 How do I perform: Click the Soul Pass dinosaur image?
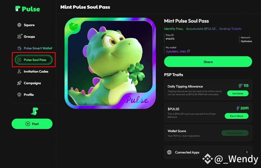(110, 63)
